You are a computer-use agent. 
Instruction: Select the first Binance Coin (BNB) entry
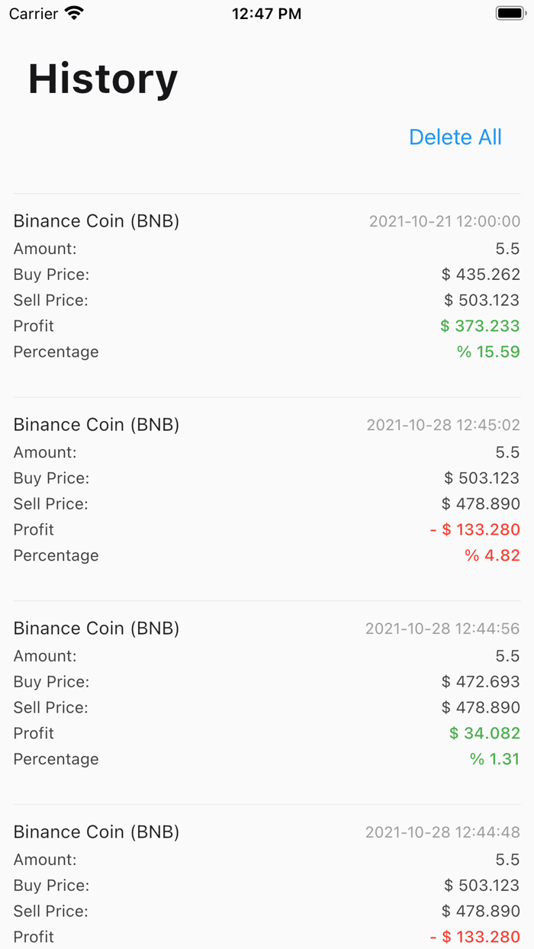pos(96,221)
